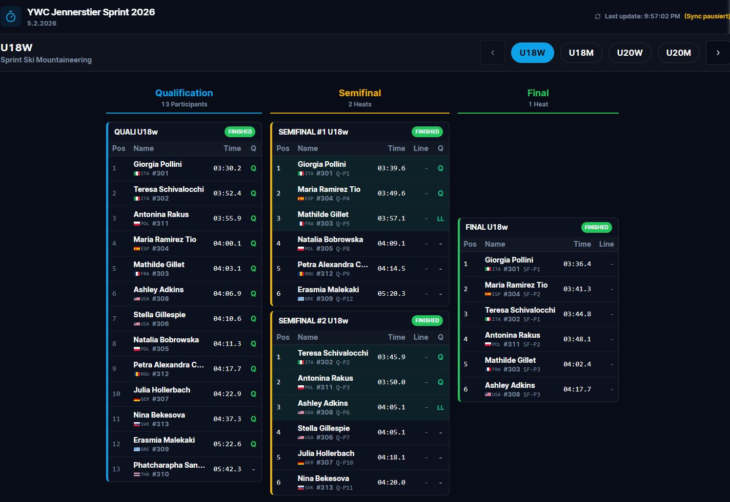This screenshot has height=502, width=730.
Task: Click FINISHED badge on QUALI U18w card
Action: (x=240, y=132)
